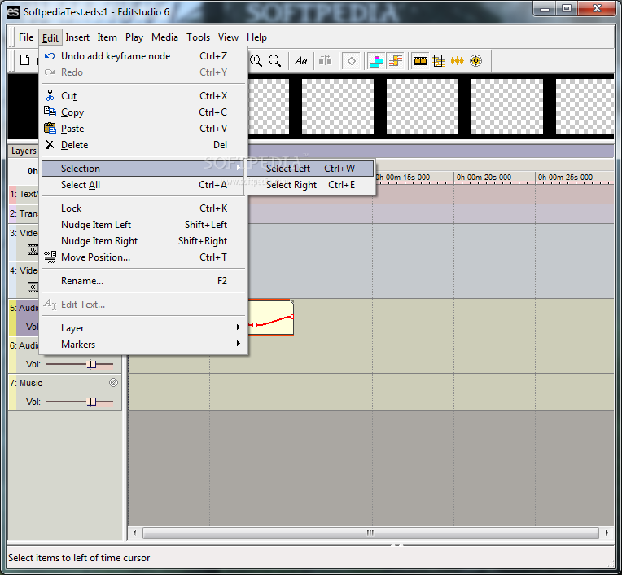Toggle the cyan and magenta blocks snapping icon
Image resolution: width=622 pixels, height=575 pixels.
(376, 61)
